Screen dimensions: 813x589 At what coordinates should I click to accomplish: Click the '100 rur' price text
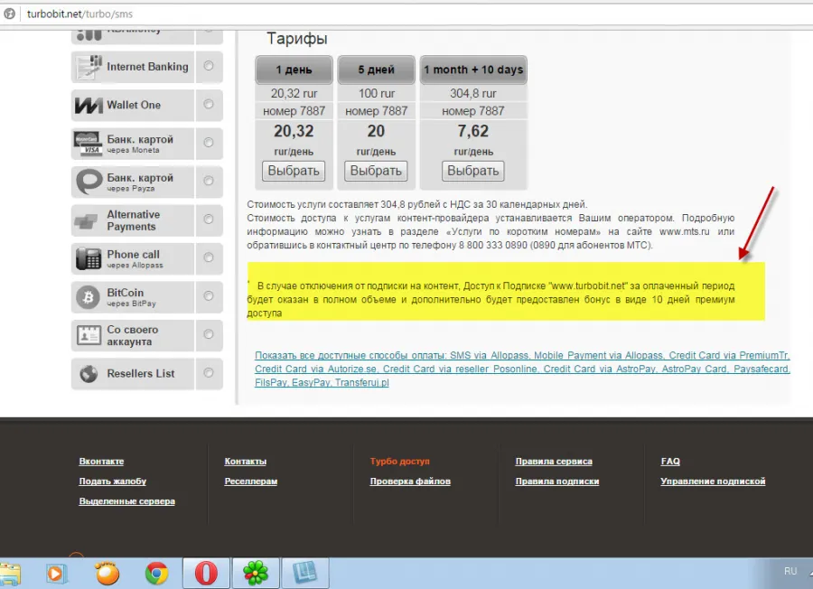click(377, 93)
